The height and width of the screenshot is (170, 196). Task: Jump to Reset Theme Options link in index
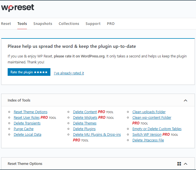pyautogui.click(x=31, y=112)
